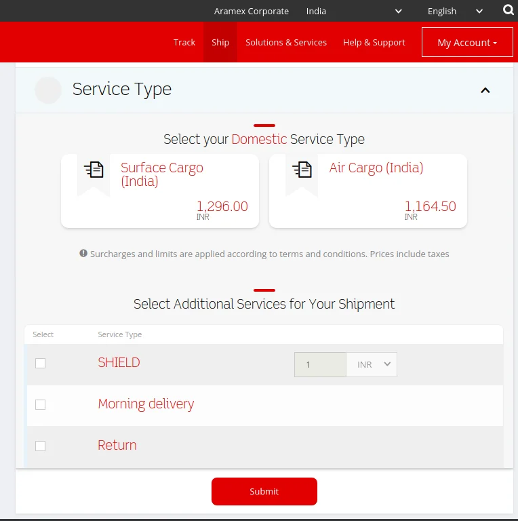Viewport: 518px width, 521px height.
Task: Click the SHIELD service name
Action: 119,362
